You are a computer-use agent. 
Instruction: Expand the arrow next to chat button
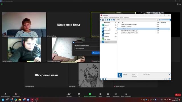tap(82, 94)
